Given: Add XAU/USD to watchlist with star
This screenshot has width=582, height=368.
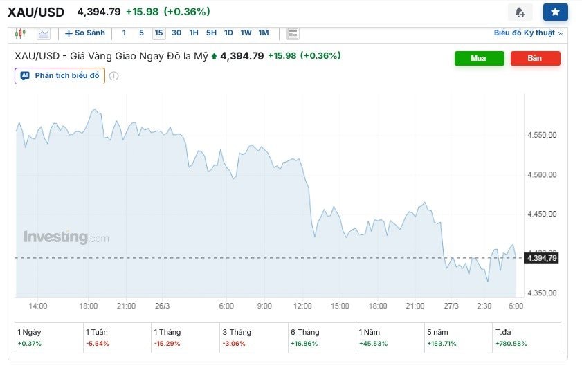Looking at the screenshot, I should 555,12.
